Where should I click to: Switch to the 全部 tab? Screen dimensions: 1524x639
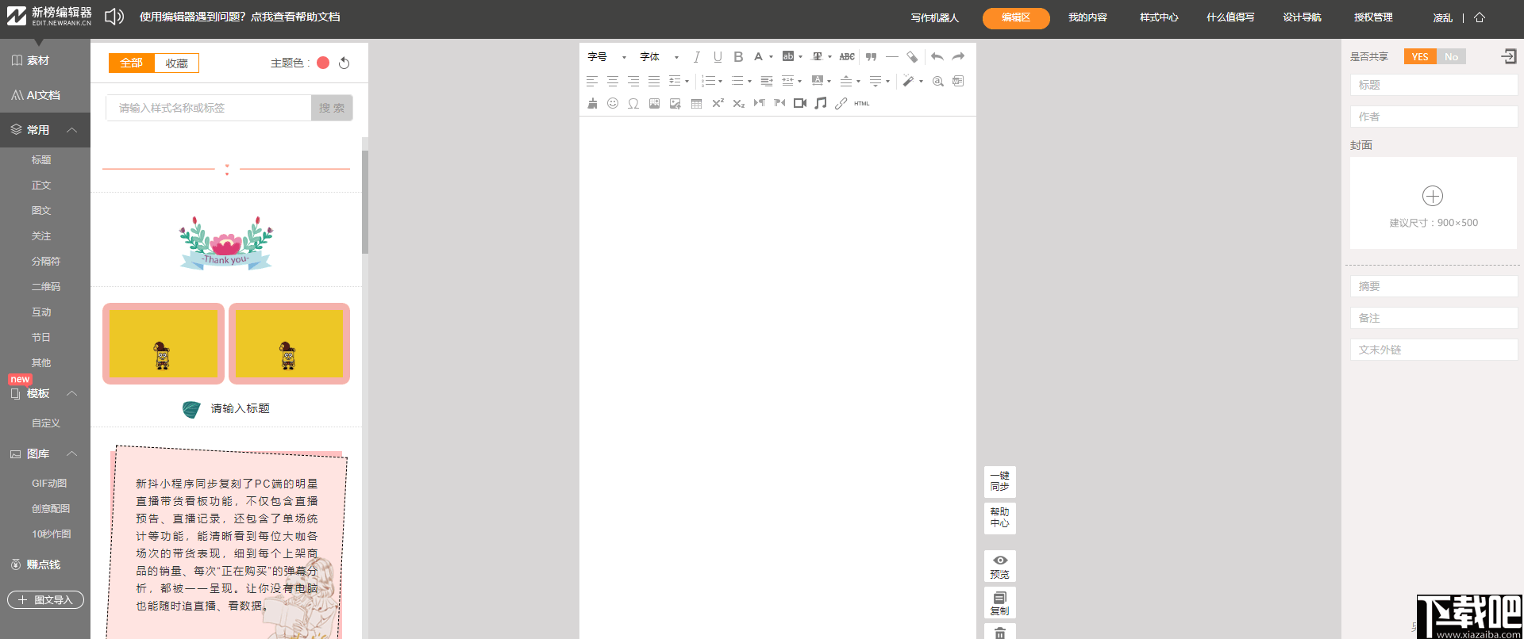[x=132, y=63]
